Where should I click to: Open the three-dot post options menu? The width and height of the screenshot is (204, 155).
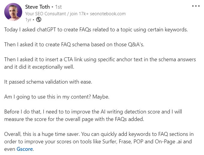[196, 6]
